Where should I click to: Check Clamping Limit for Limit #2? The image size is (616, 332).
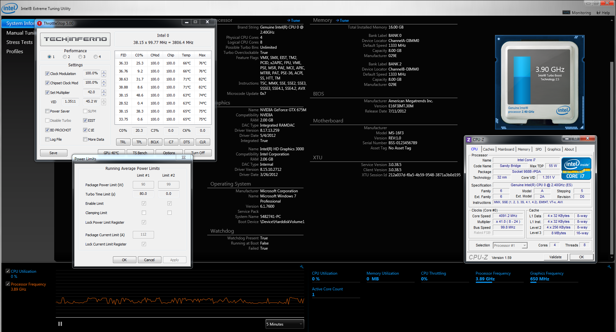(169, 213)
